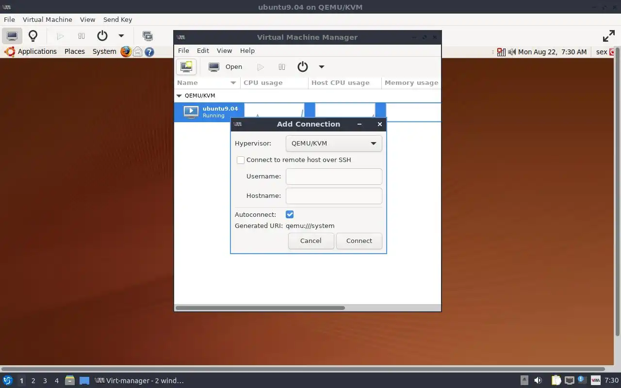Screen dimensions: 621x388
Task: Open Virtual Machine Manager File menu
Action: (183, 50)
